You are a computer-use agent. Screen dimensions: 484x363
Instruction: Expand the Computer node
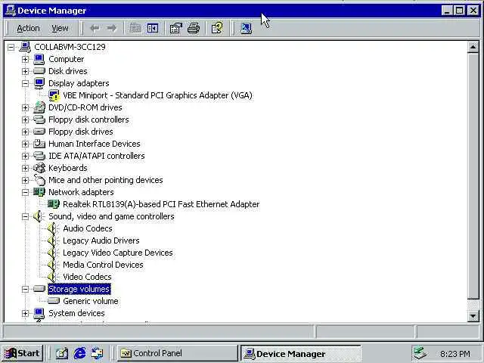[x=25, y=59]
